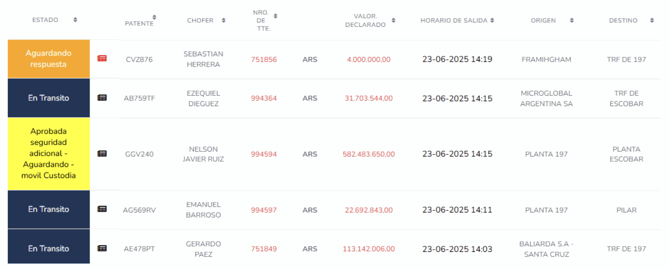The width and height of the screenshot is (669, 269).
Task: Open transport number 751856 link
Action: pyautogui.click(x=264, y=59)
